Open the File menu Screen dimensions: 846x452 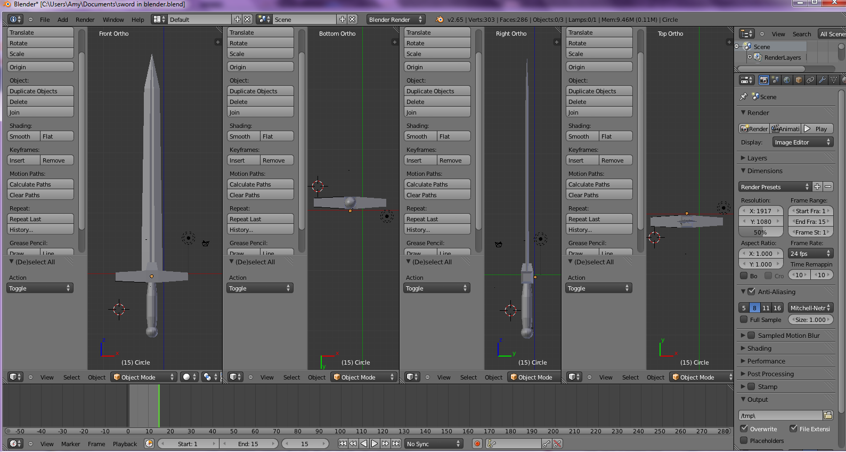click(x=45, y=20)
